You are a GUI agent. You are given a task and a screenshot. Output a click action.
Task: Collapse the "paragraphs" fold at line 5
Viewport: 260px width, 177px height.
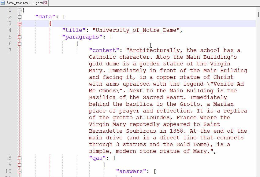click(x=20, y=37)
